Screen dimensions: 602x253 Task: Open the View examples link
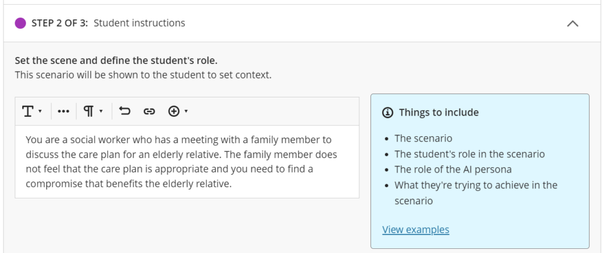tap(416, 230)
